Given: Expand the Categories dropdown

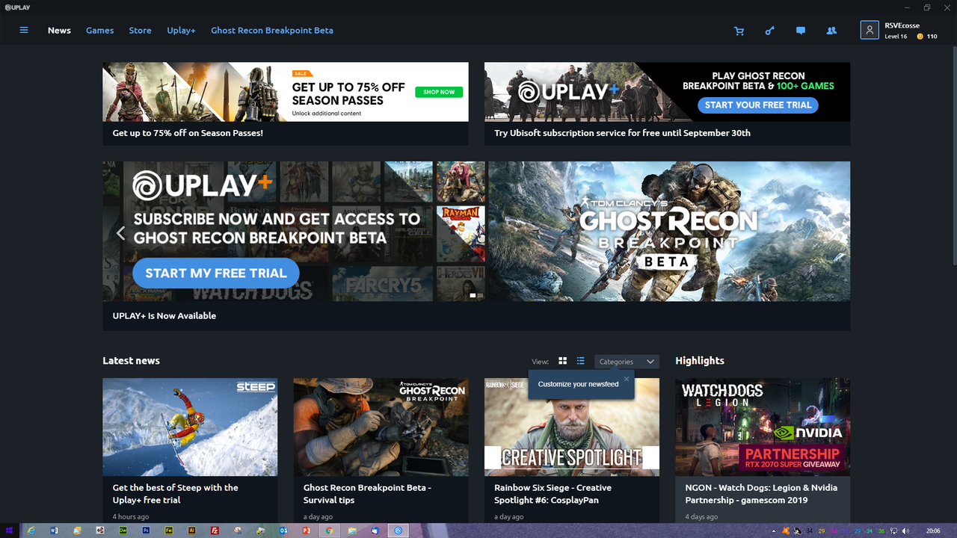Looking at the screenshot, I should [x=627, y=362].
